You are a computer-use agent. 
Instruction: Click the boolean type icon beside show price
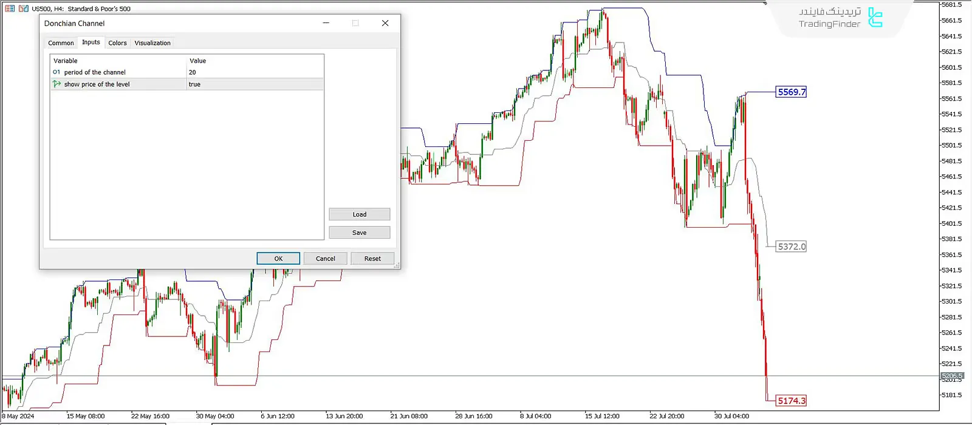pyautogui.click(x=56, y=84)
